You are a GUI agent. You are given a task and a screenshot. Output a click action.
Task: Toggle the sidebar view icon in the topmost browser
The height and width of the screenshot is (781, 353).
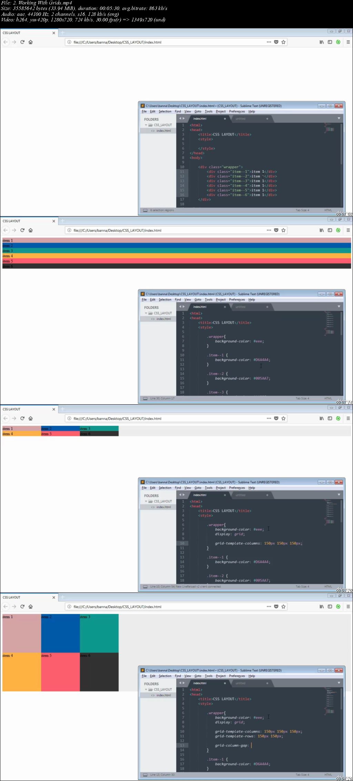tap(330, 42)
